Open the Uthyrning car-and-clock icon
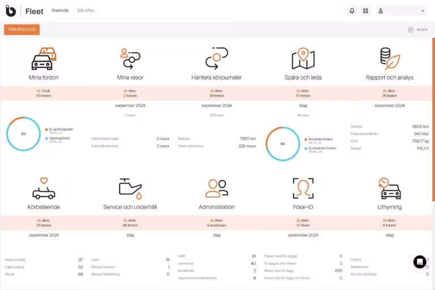 pyautogui.click(x=390, y=189)
